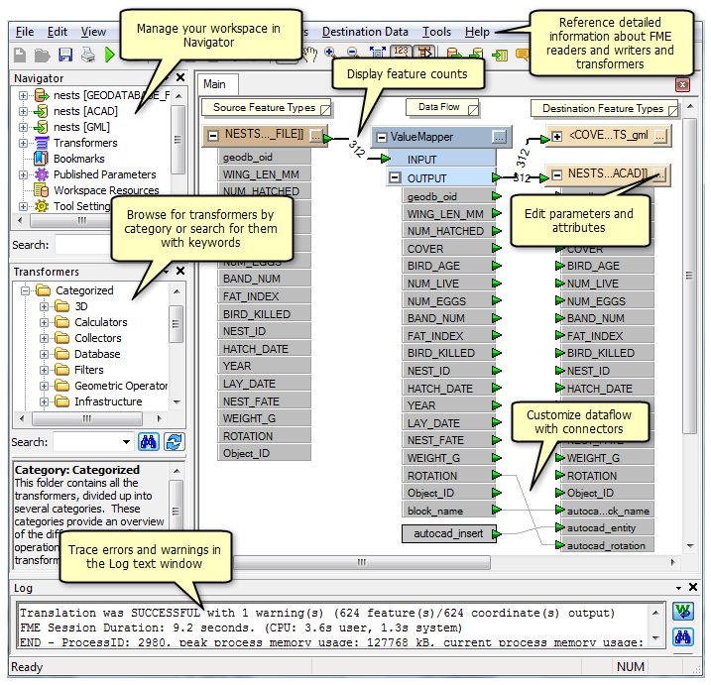Select the Bookmarks item in Navigator

pyautogui.click(x=78, y=159)
